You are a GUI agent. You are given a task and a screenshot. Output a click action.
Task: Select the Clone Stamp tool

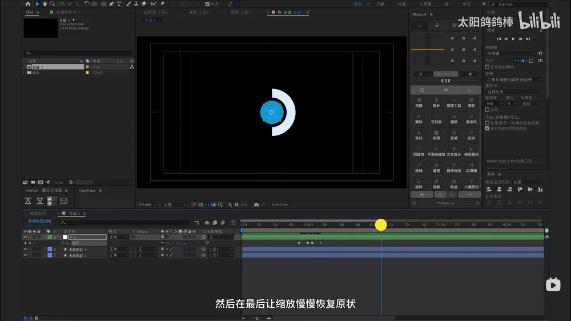(x=136, y=4)
